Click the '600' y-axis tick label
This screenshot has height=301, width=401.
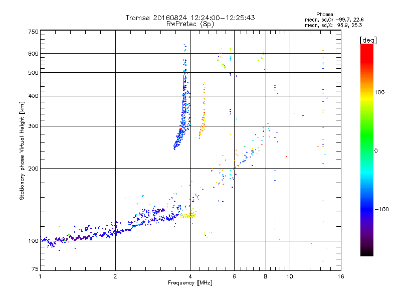tap(34, 54)
